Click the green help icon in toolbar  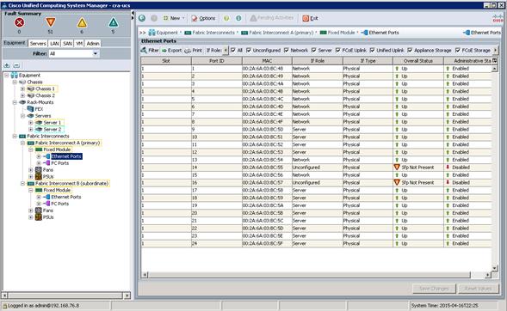226,18
